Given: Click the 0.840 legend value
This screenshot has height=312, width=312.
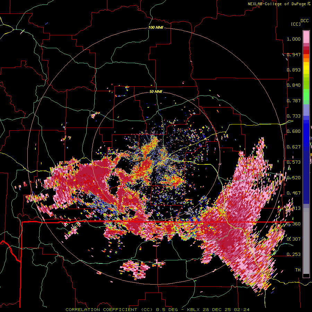Looking at the screenshot, I should point(294,85).
